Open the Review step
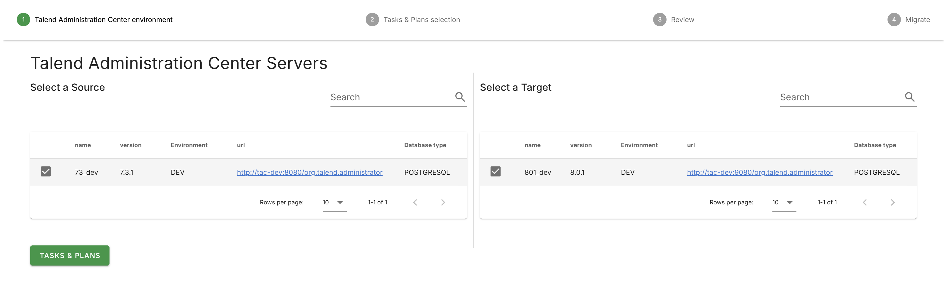The image size is (947, 282). click(682, 20)
